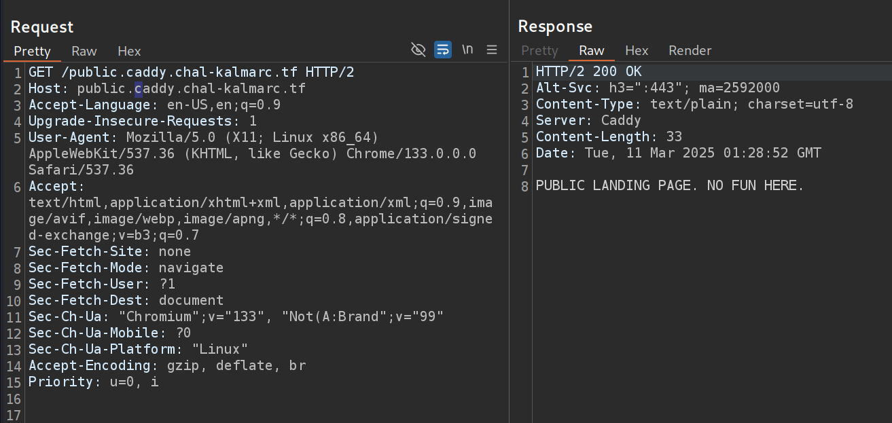Toggle the \n non-printable characters button

coord(467,50)
